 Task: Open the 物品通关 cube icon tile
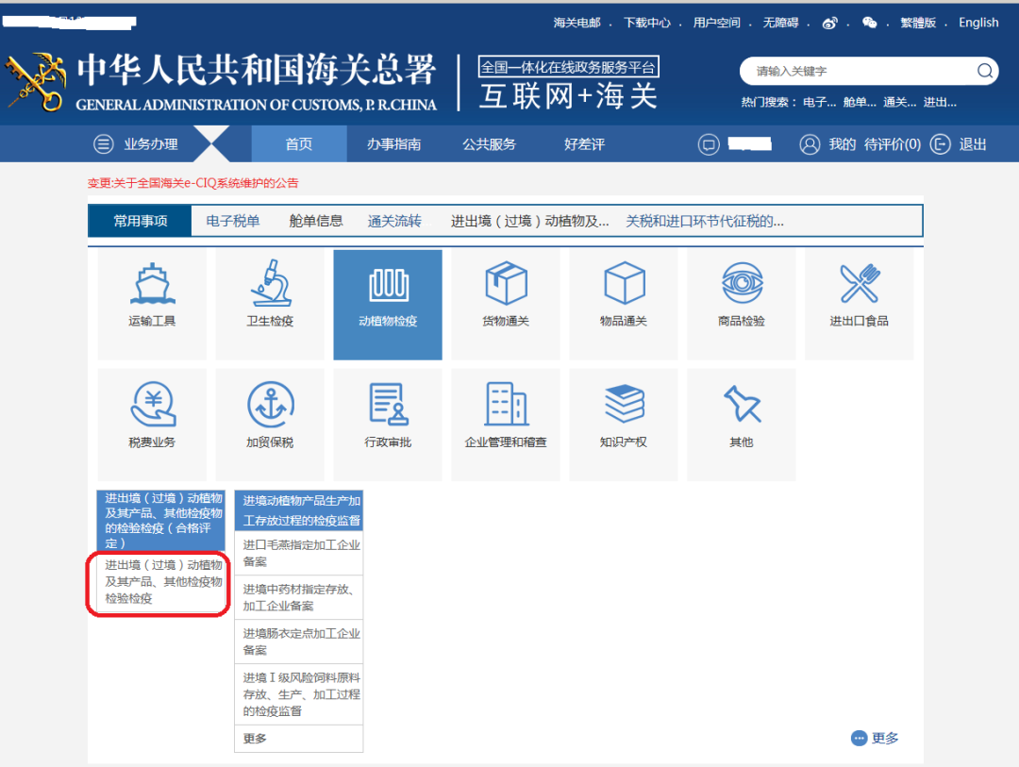coord(624,304)
